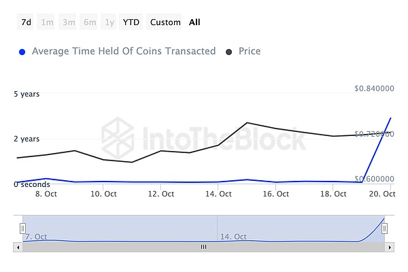408x272 pixels.
Task: Click the blue Average Time Held legend dot
Action: [22, 52]
